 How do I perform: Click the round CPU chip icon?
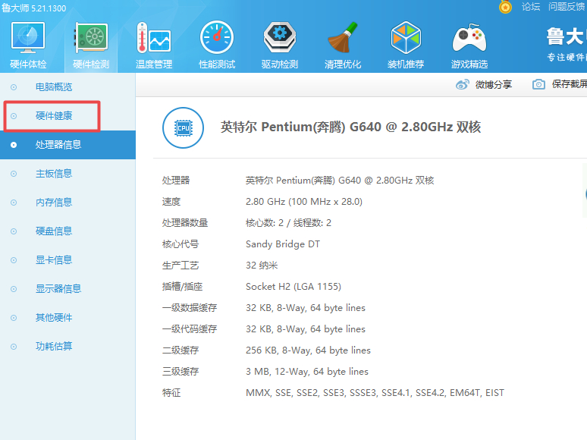coord(183,127)
